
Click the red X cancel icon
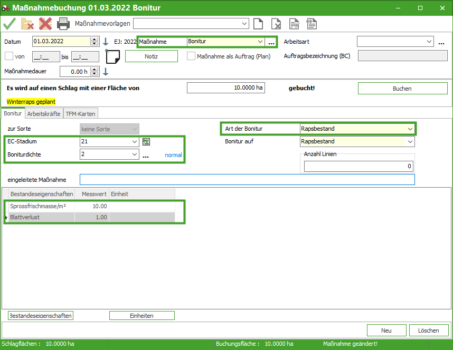tap(45, 24)
